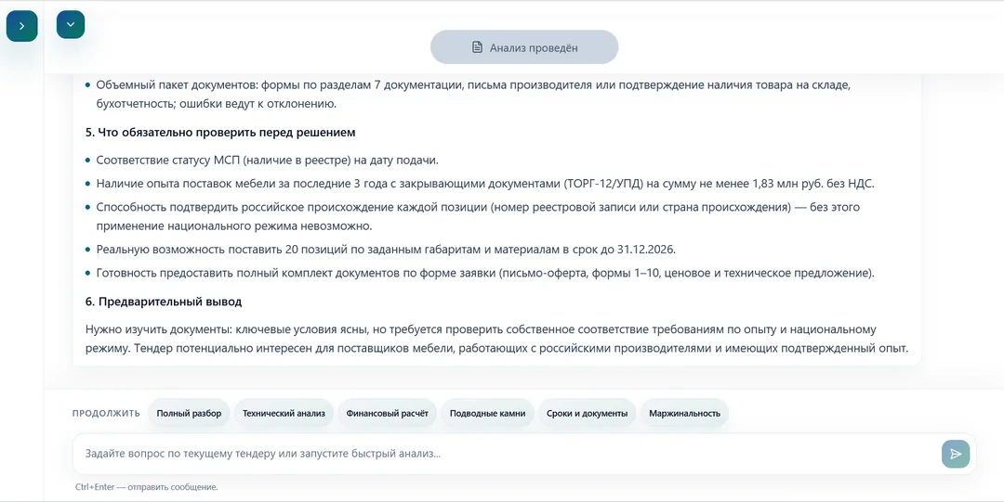Click the 'ПРОДОЛЖИТЬ' label
This screenshot has height=502, width=1004.
pos(106,413)
